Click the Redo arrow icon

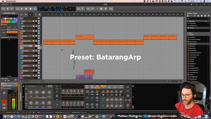coord(97,9)
